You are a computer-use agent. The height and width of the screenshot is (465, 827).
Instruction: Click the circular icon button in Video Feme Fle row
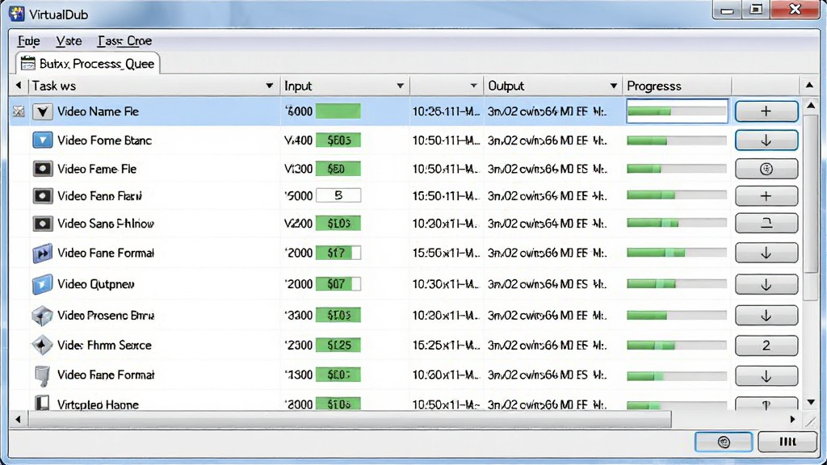(766, 169)
